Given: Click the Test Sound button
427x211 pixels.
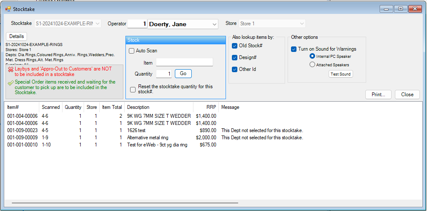Looking at the screenshot, I should point(341,74).
